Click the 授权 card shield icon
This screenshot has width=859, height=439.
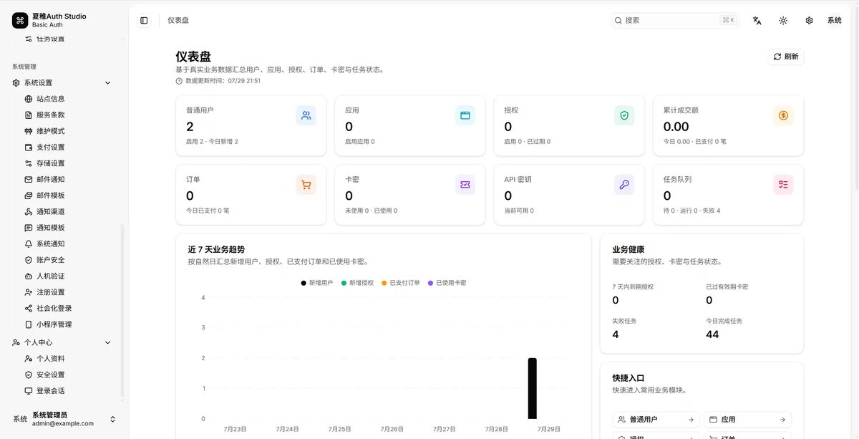(624, 115)
